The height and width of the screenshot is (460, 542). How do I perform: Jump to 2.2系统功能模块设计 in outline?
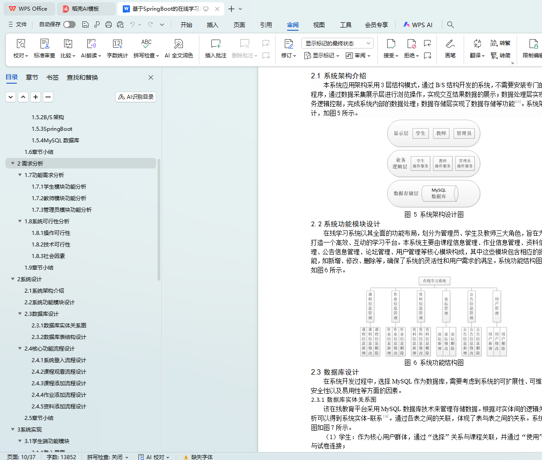(x=49, y=303)
